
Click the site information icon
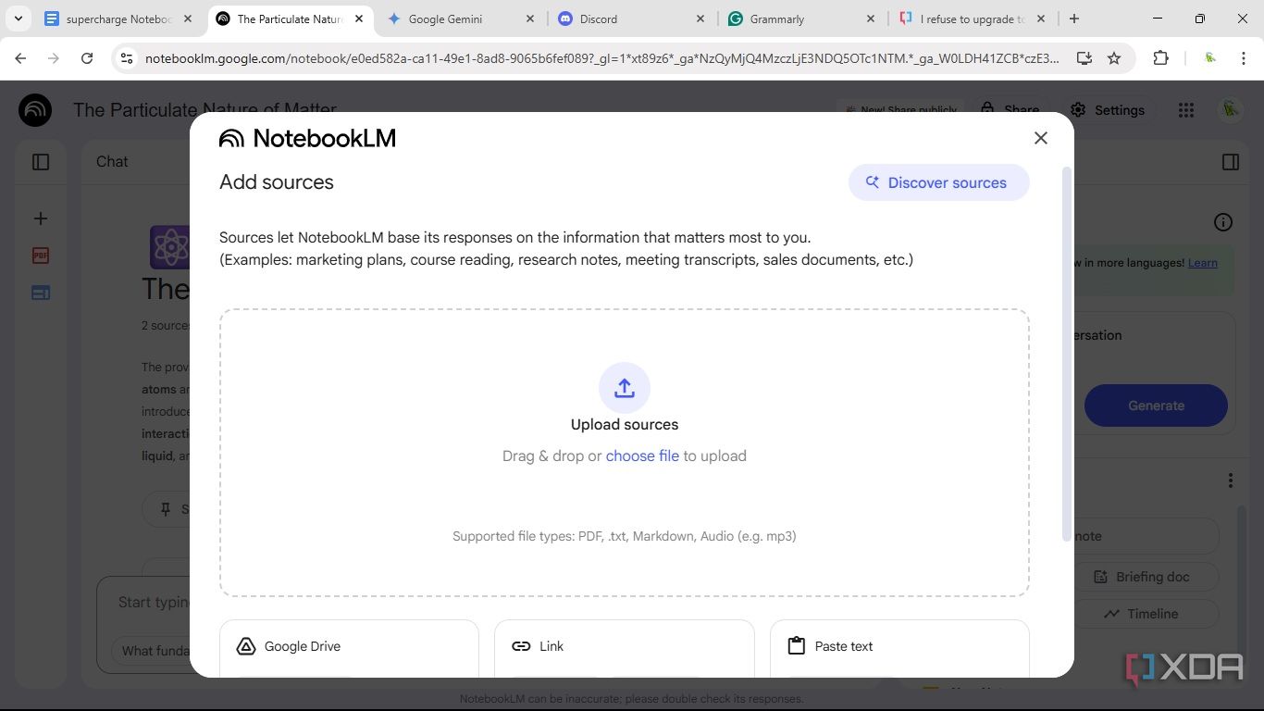point(128,58)
